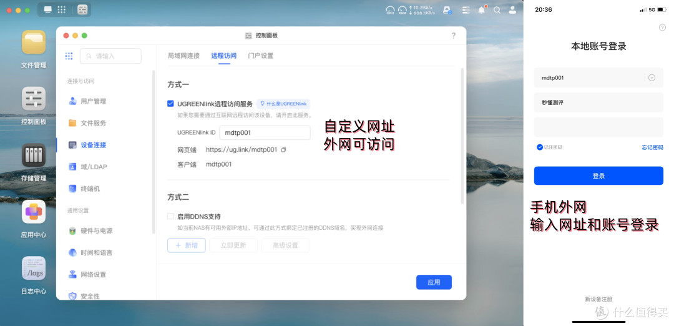The width and height of the screenshot is (674, 326).
Task: Switch to the 远程访问 tab
Action: 223,56
